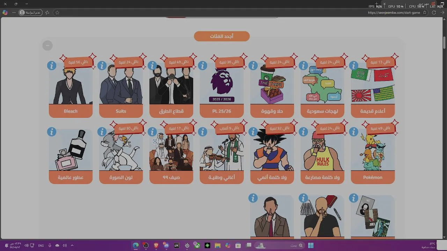Open Microsoft Edge from taskbar
Image resolution: width=447 pixels, height=251 pixels.
coord(135,245)
